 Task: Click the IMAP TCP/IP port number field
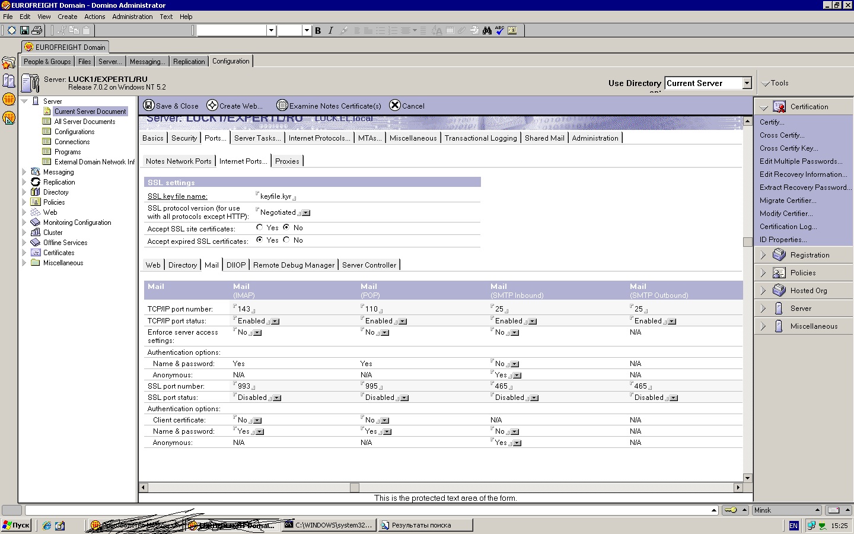[244, 309]
